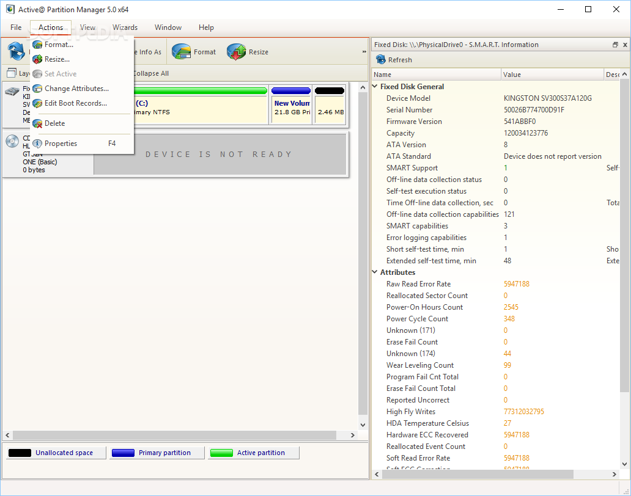Show more toolbar items via overflow chevron
This screenshot has width=631, height=496.
tap(364, 51)
